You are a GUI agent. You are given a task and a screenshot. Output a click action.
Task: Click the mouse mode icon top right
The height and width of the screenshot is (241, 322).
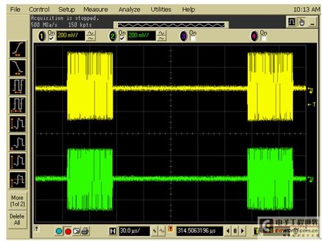[x=302, y=22]
